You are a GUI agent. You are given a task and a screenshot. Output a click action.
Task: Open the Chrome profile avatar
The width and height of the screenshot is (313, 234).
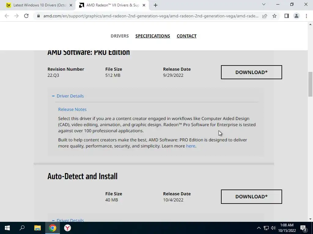tap(296, 16)
